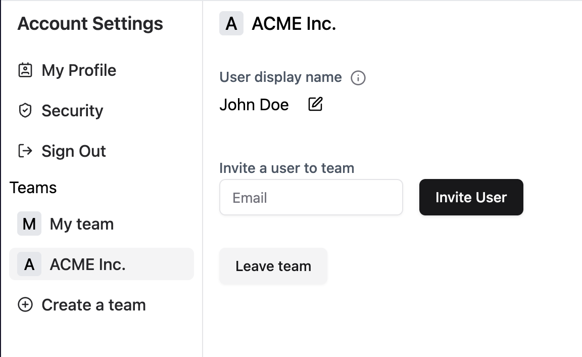The image size is (582, 357).
Task: Open the info tooltip beside User display name
Action: 358,77
